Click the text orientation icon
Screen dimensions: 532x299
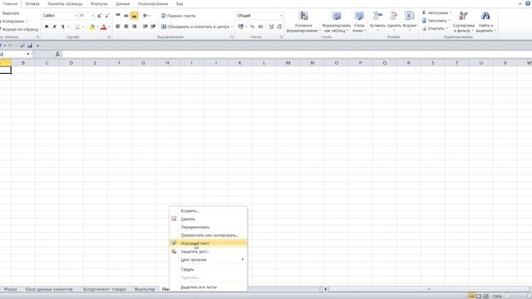coord(145,16)
